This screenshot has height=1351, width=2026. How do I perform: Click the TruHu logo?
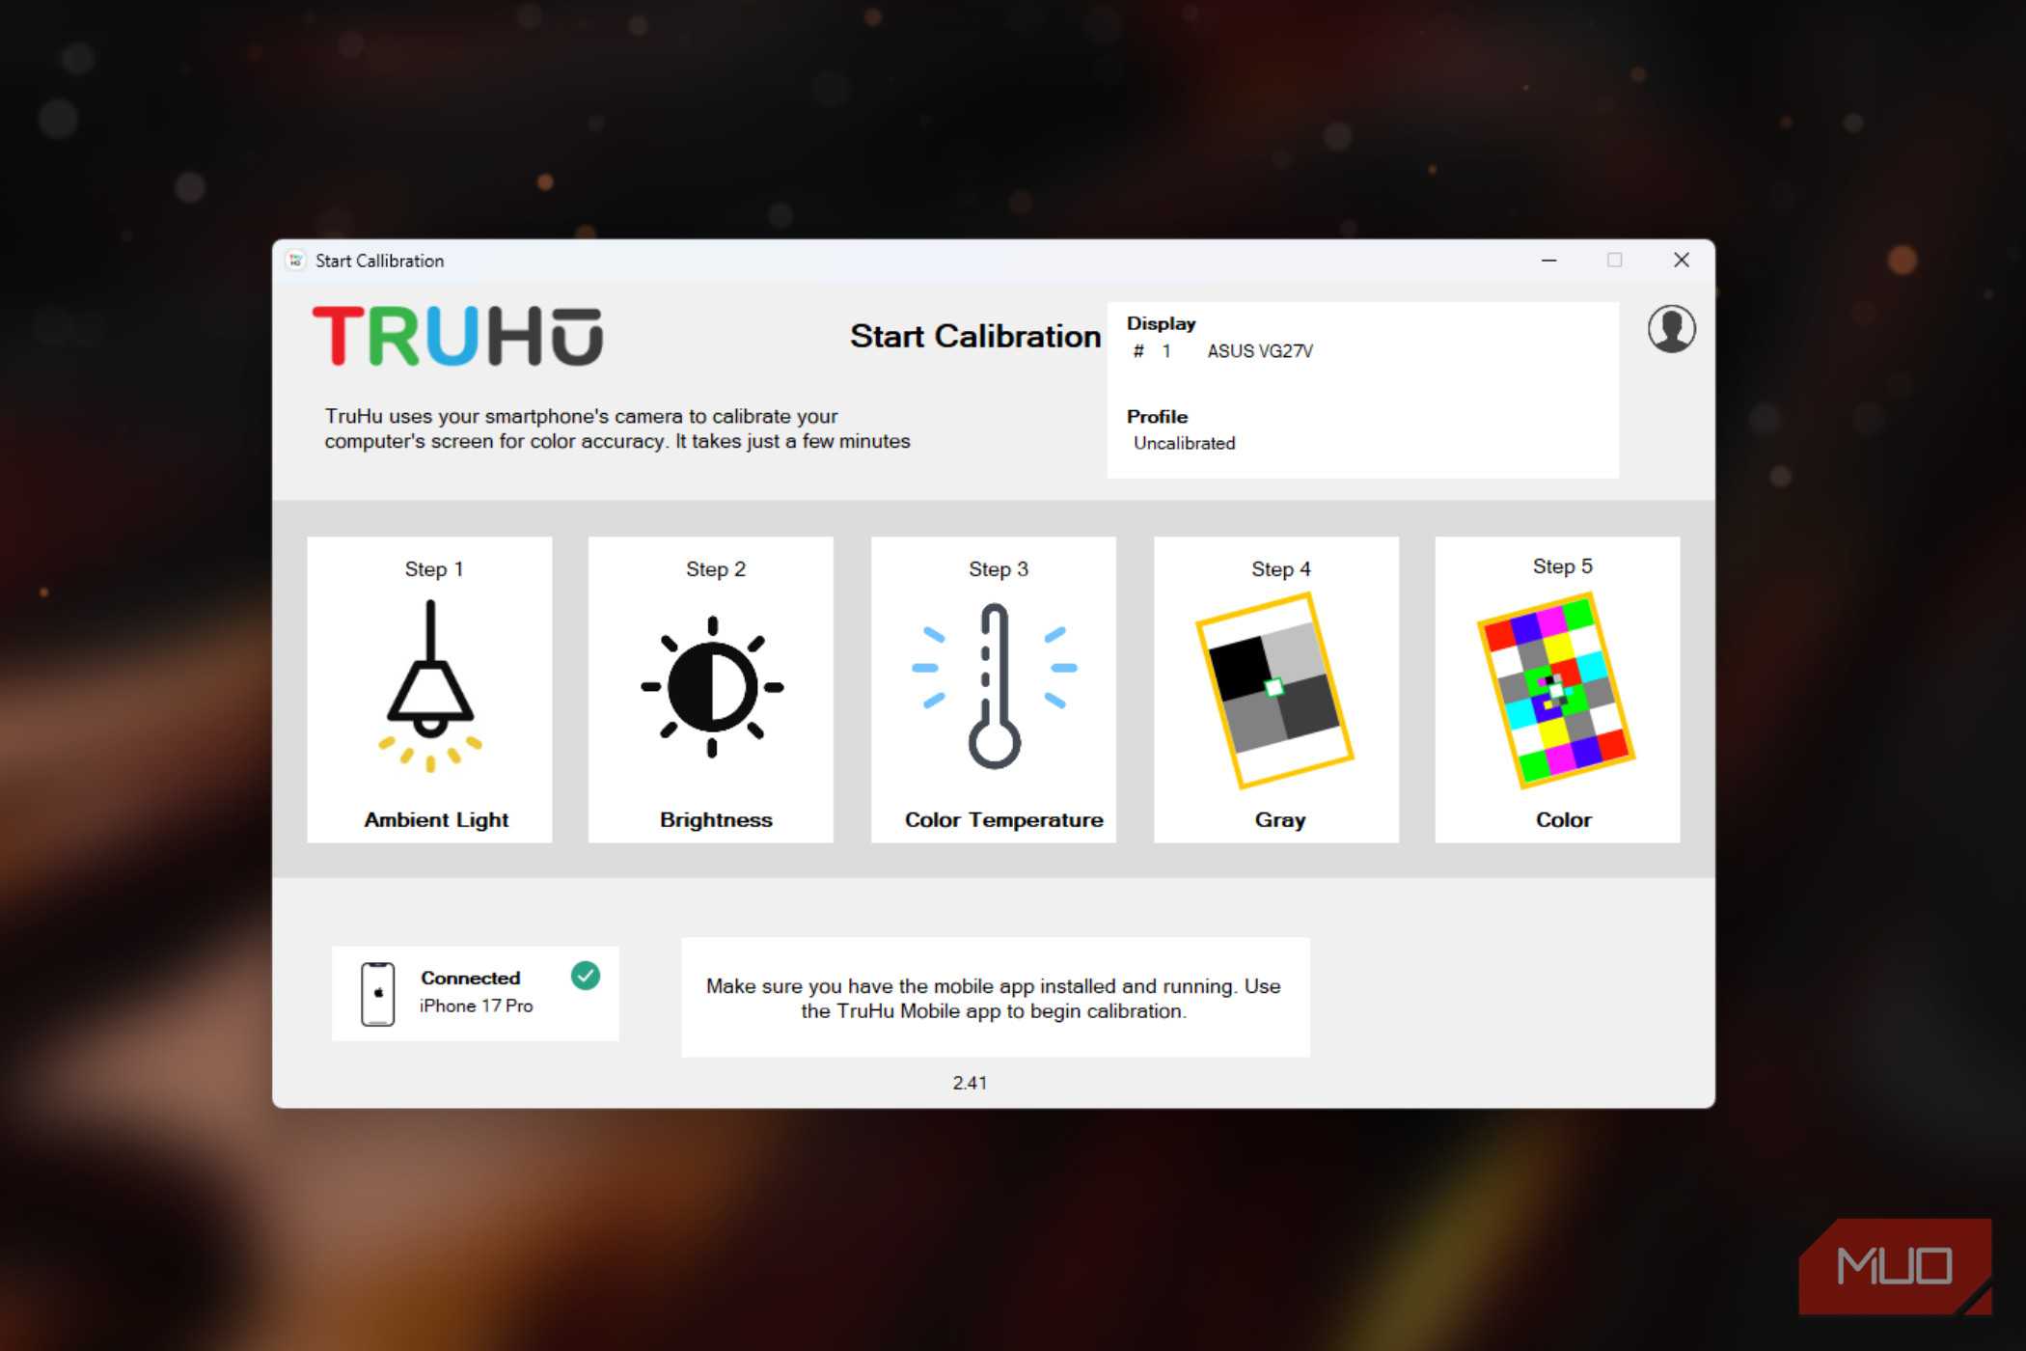(457, 336)
